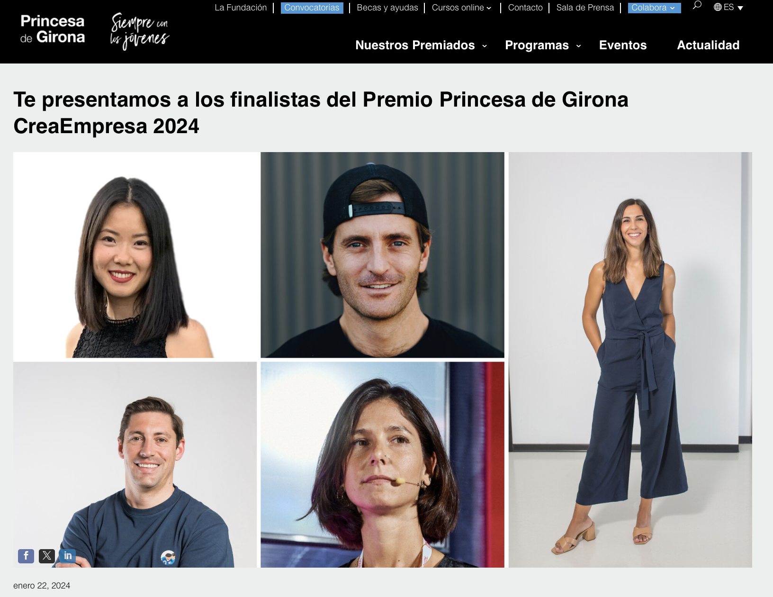Open the Eventos menu item

[622, 45]
